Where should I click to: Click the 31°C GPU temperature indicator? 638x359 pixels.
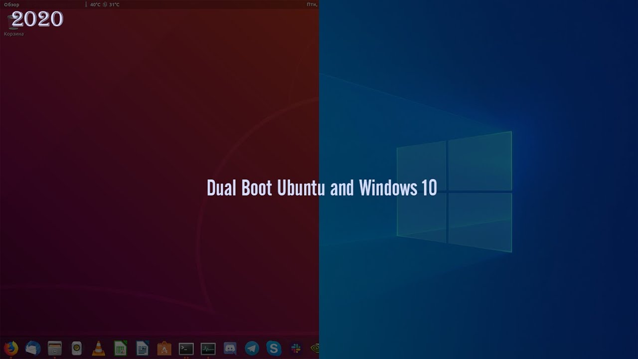[111, 4]
